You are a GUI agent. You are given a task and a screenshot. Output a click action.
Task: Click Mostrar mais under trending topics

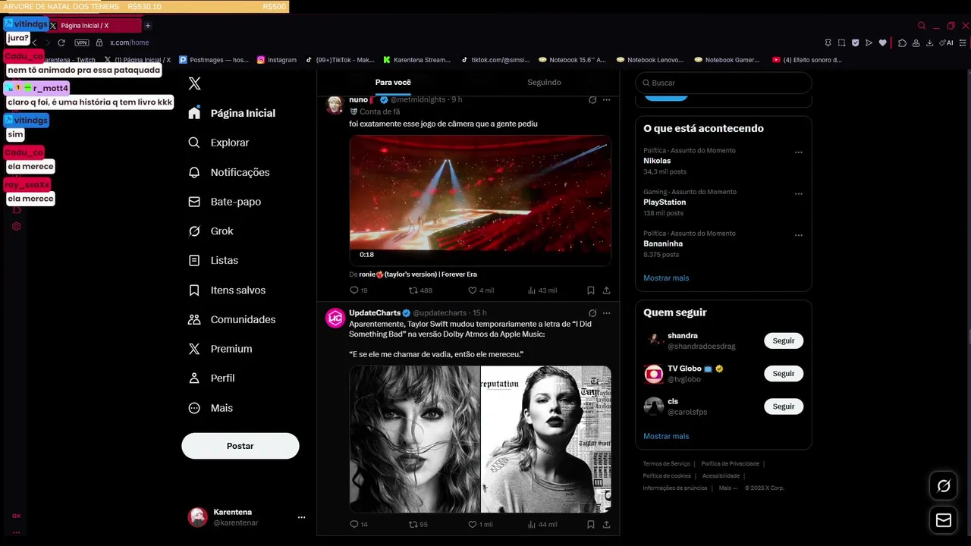[x=666, y=278]
